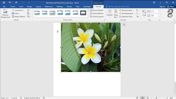
Task: Open the Position menu
Action: pos(109,13)
